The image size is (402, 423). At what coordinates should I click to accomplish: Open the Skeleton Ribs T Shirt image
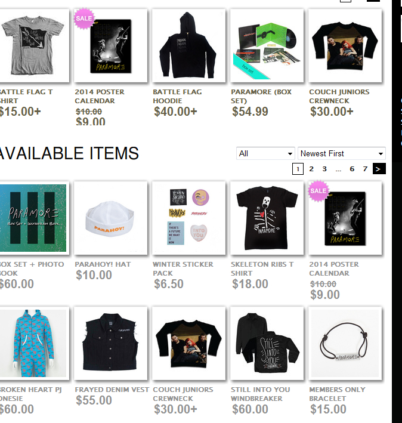(267, 218)
